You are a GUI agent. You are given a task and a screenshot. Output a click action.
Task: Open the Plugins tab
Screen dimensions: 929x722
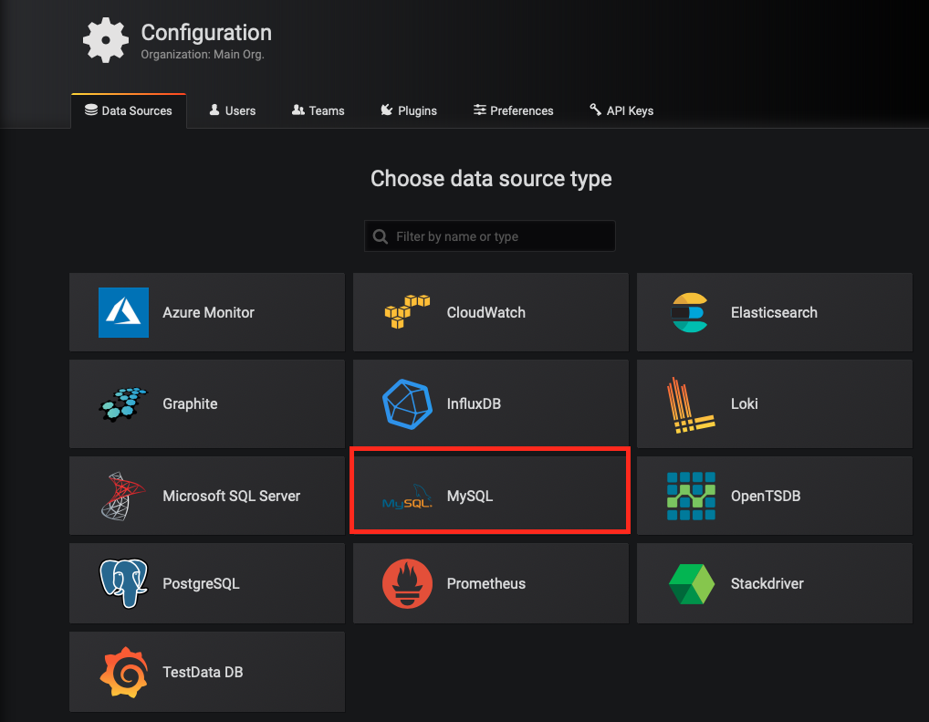click(x=408, y=110)
